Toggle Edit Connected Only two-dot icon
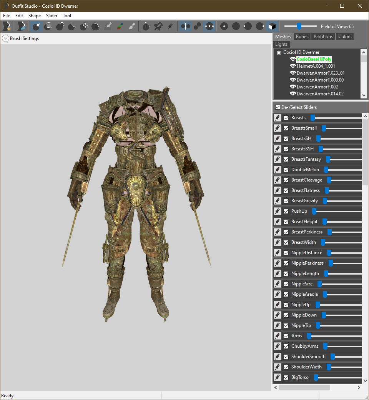Image resolution: width=369 pixels, height=400 pixels. [198, 26]
